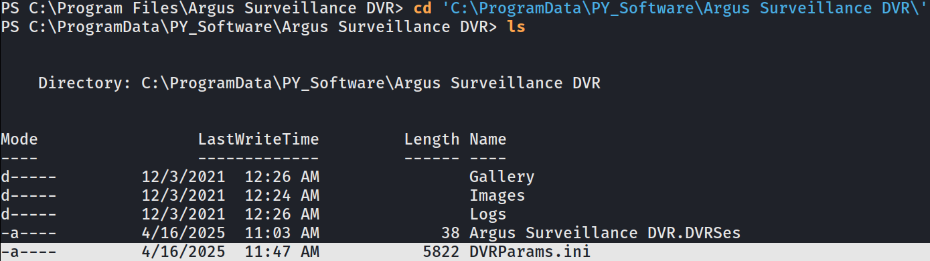Click the Gallery directory name

(501, 177)
